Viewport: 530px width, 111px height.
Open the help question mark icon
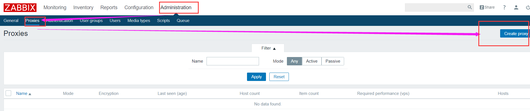pos(504,8)
